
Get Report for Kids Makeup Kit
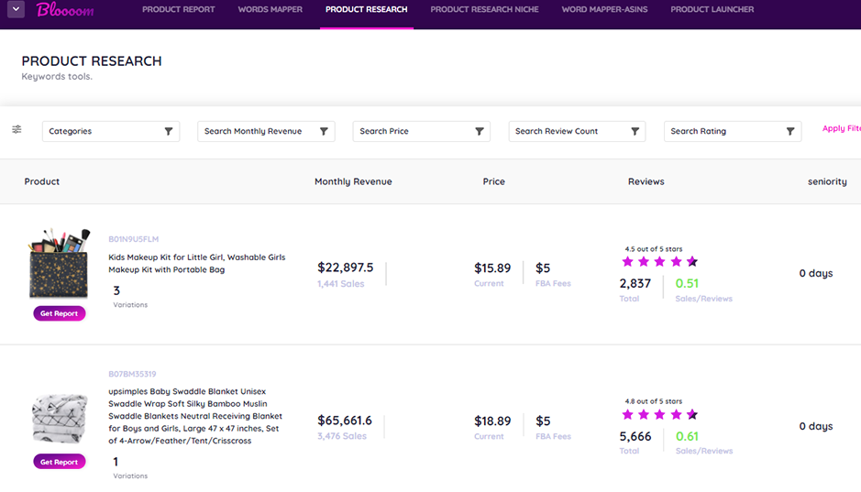pos(59,313)
